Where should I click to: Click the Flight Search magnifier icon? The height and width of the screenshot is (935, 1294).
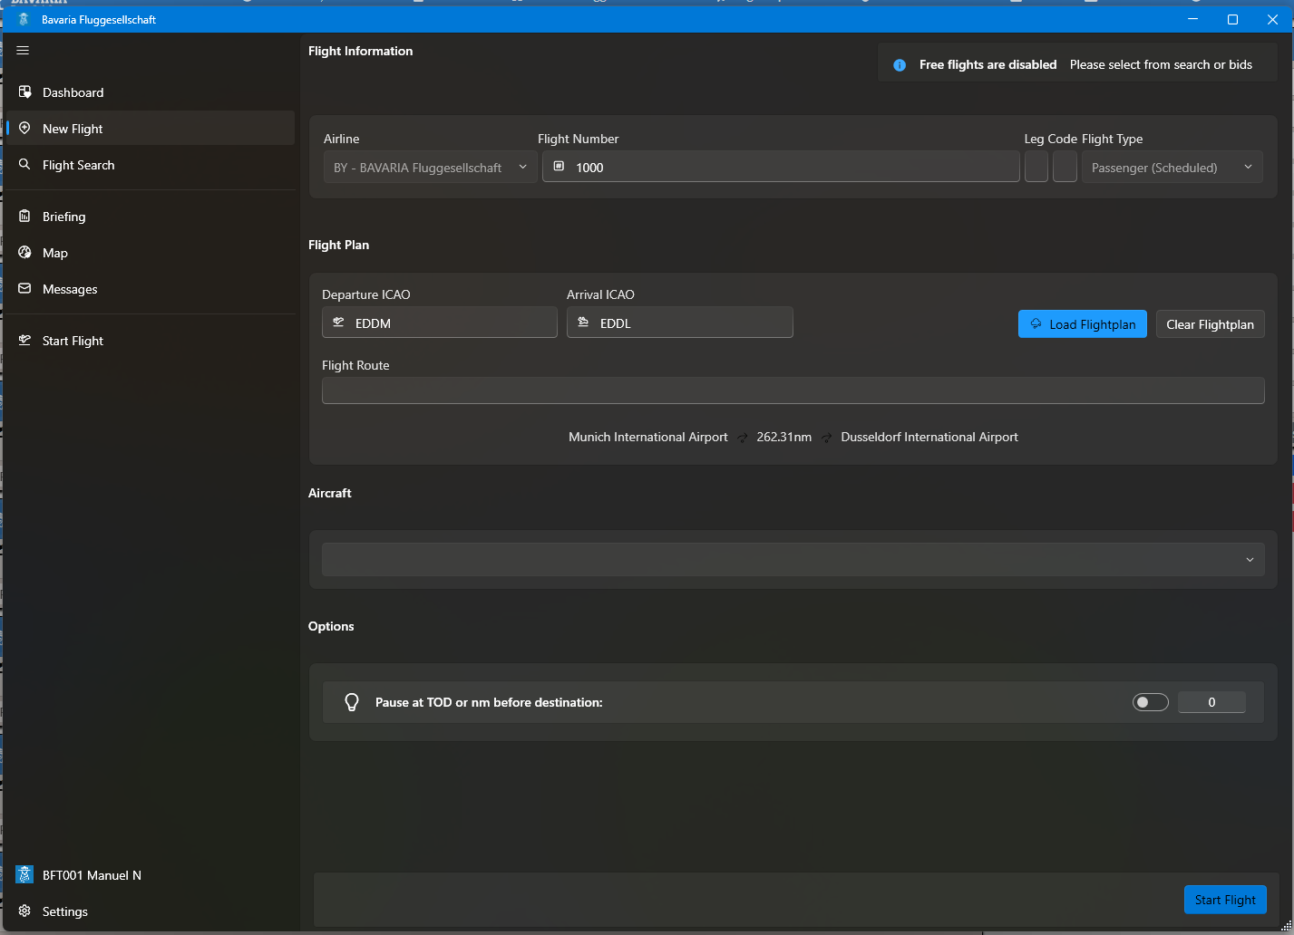coord(24,165)
